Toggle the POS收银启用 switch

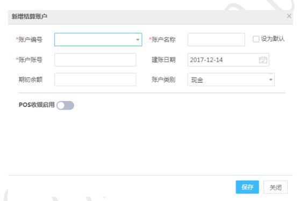[x=65, y=105]
